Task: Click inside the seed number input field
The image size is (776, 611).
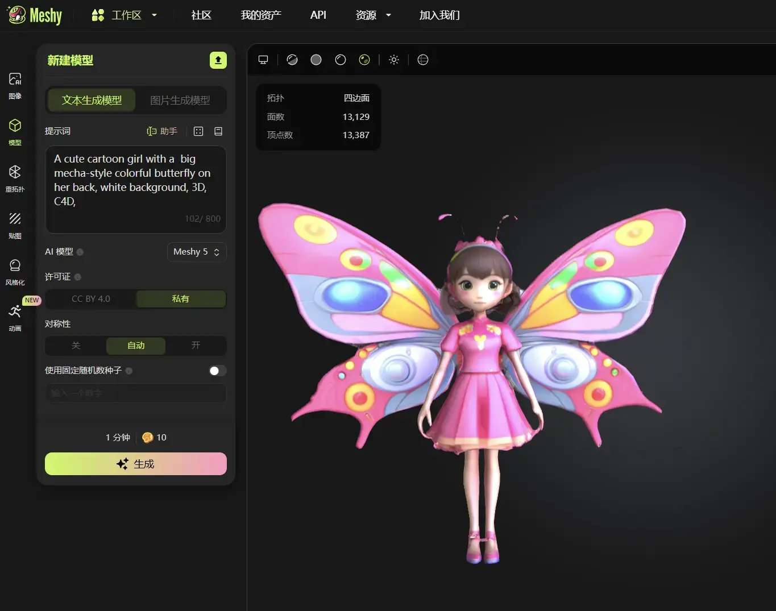Action: 135,393
